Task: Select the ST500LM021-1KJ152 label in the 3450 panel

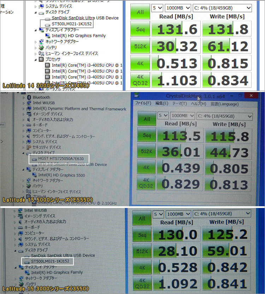Action: click(72, 24)
